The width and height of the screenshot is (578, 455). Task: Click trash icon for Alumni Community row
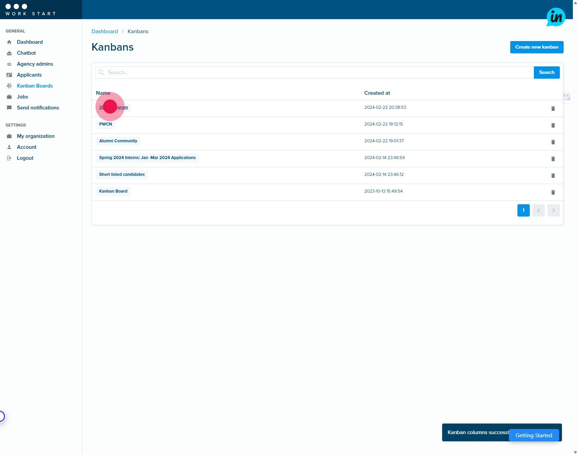(553, 142)
